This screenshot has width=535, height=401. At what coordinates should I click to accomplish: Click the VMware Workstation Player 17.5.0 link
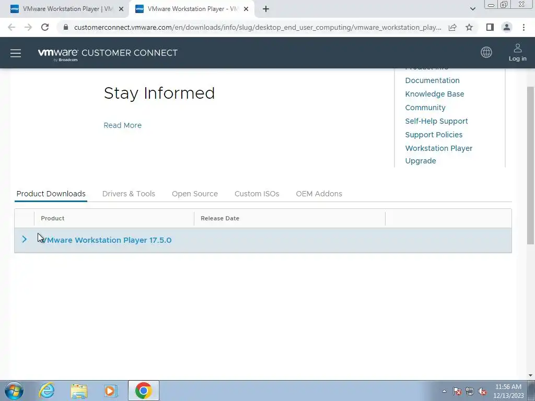tap(106, 240)
